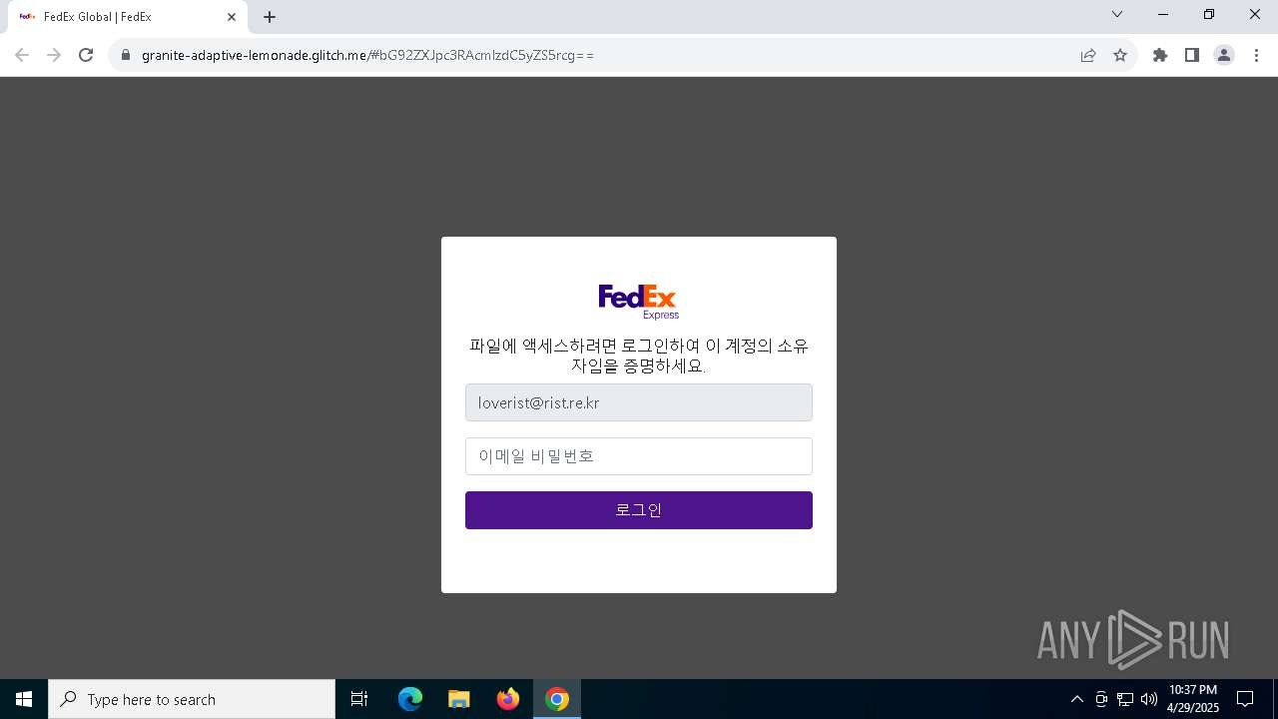The image size is (1278, 719).
Task: Open the Extensions puzzle icon
Action: click(1160, 55)
